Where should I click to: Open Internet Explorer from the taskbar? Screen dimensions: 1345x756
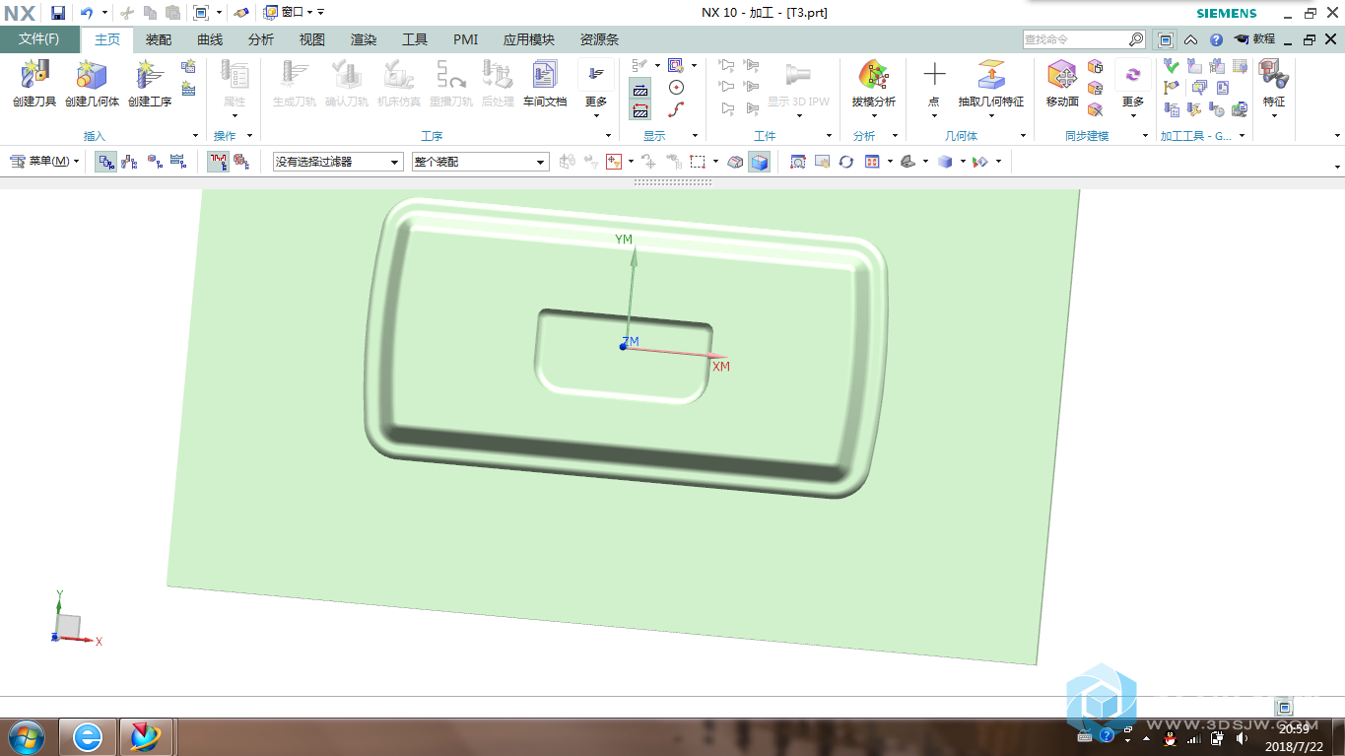coord(89,736)
